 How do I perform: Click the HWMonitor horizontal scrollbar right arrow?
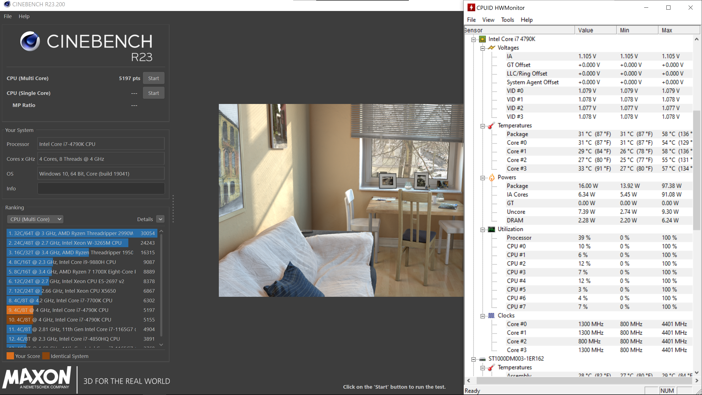(697, 381)
